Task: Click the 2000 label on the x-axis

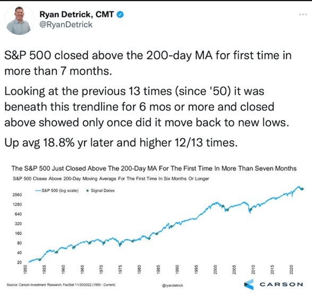Action: [215, 269]
